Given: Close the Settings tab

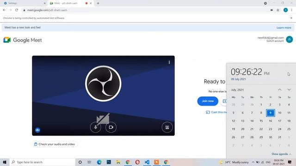Looking at the screenshot, I should [x=44, y=3].
